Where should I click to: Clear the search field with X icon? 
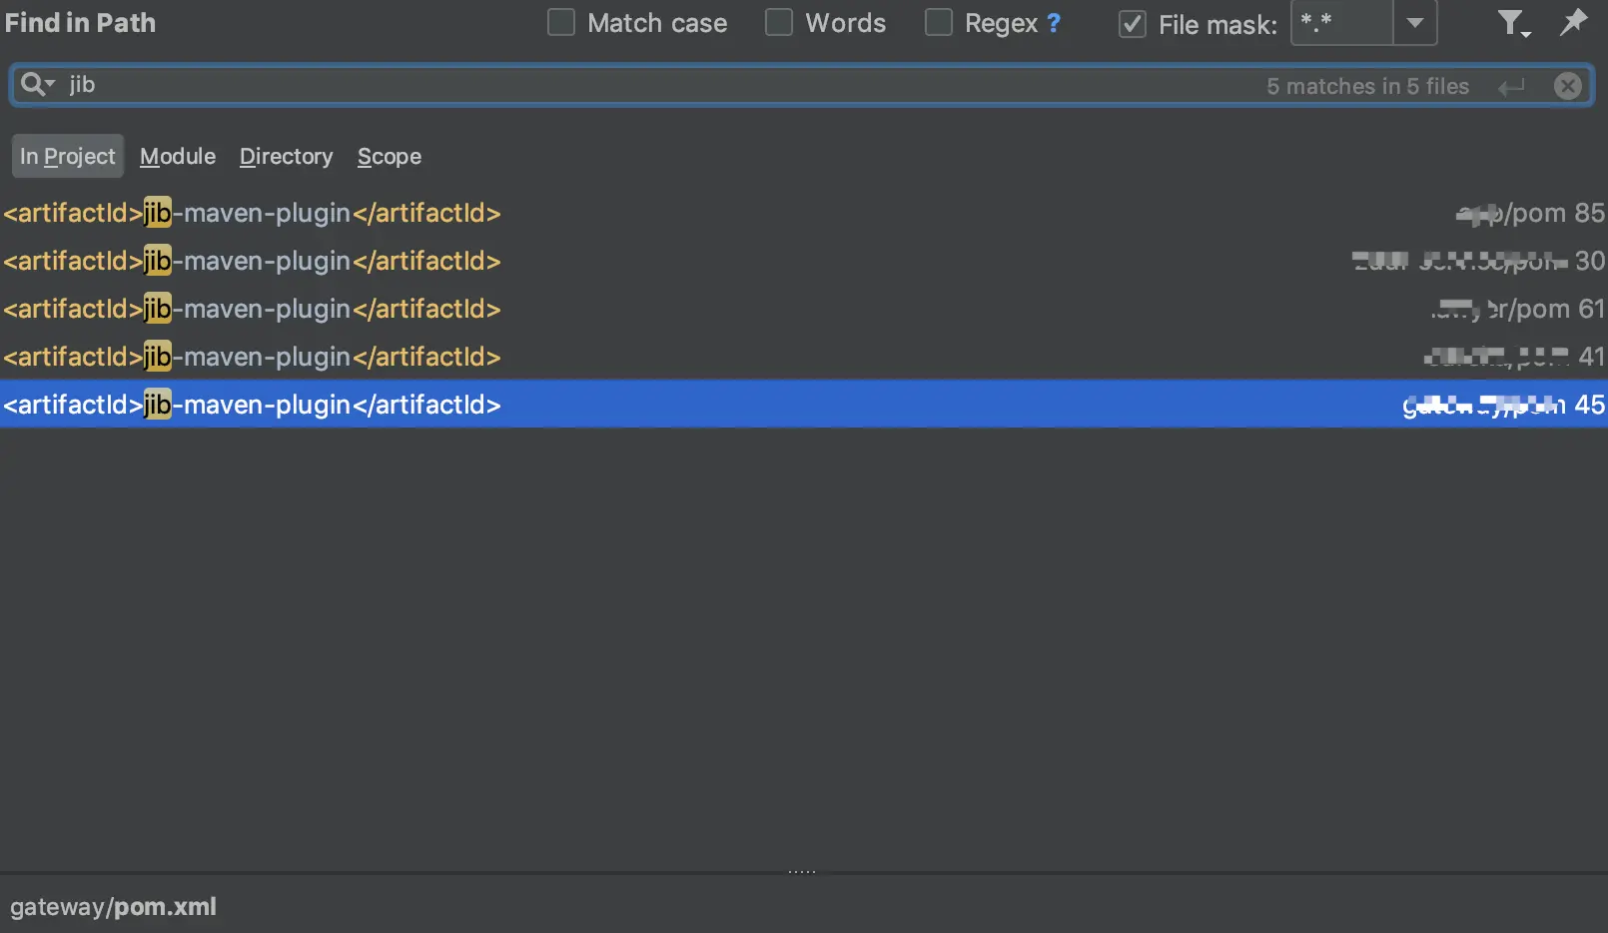[1568, 86]
